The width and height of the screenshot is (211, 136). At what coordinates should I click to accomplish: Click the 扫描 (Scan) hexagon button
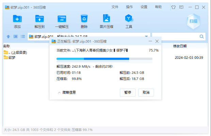193,21
